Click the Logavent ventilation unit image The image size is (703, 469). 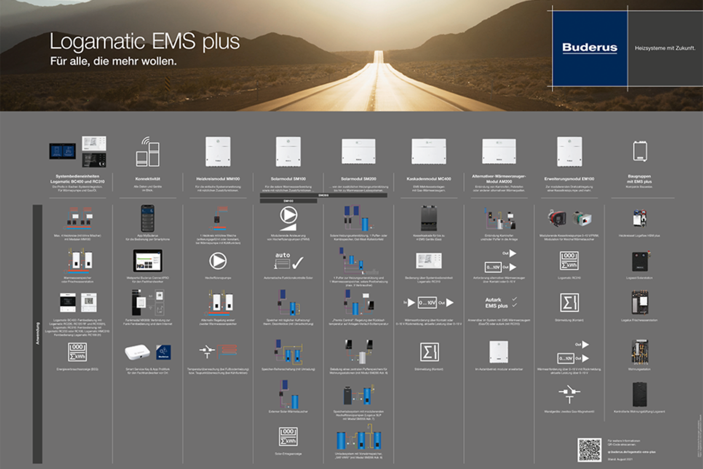coord(640,394)
